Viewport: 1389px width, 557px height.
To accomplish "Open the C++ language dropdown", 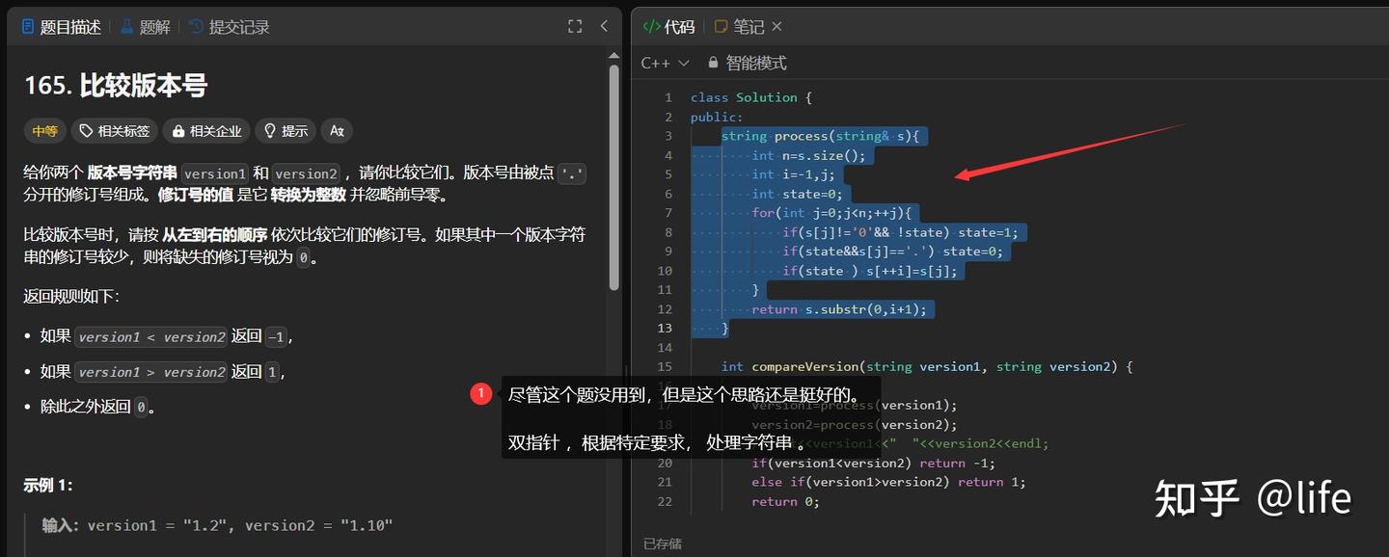I will click(x=665, y=63).
